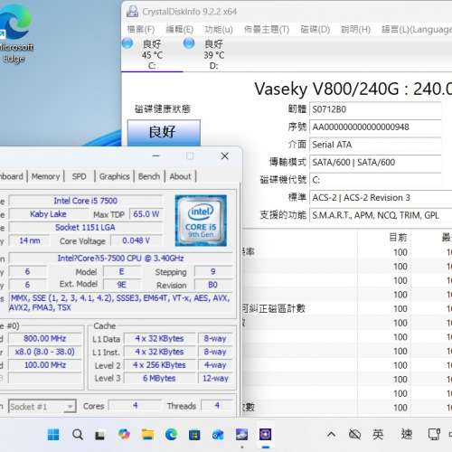Image resolution: width=452 pixels, height=452 pixels.
Task: Open the Microsoft Edge desktop shortcut
Action: [x=14, y=33]
